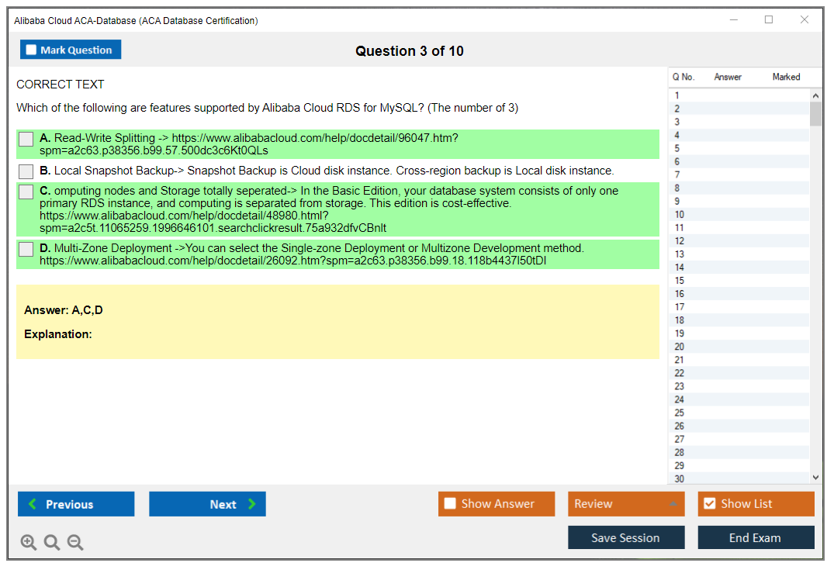Click the zoom out magnifier icon
The height and width of the screenshot is (570, 834).
[75, 543]
